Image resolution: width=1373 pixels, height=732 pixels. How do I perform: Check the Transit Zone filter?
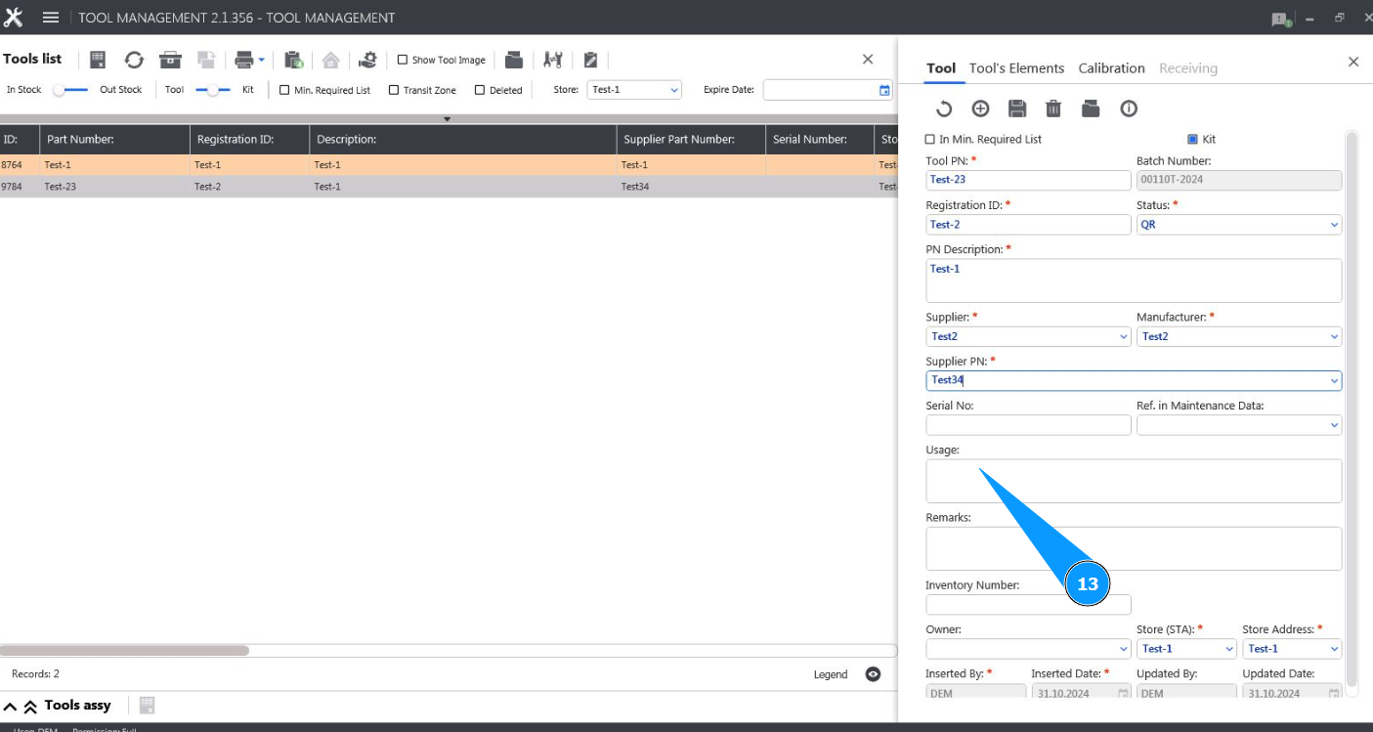click(394, 90)
